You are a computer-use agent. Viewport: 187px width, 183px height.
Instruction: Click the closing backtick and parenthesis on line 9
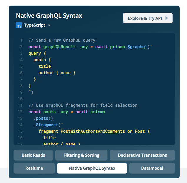coord(31,92)
